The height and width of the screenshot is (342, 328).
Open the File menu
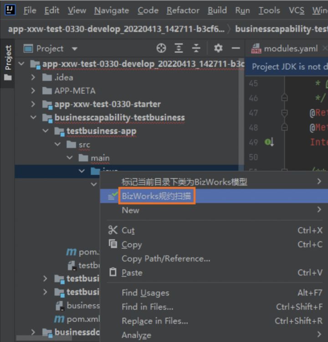point(30,10)
